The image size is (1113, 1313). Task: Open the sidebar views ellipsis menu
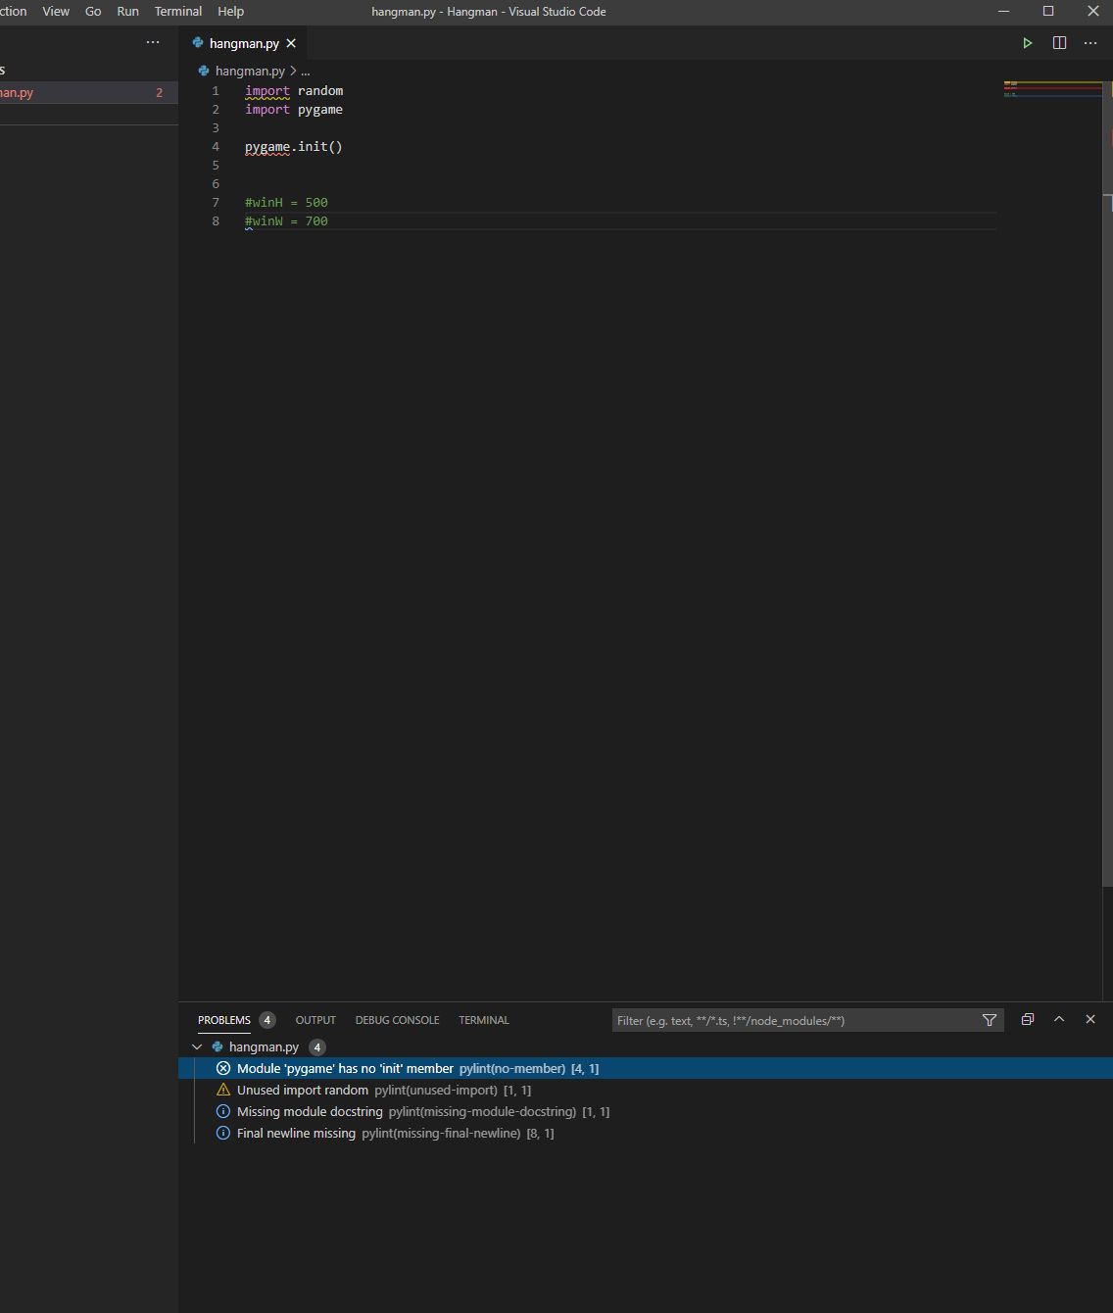pos(153,42)
